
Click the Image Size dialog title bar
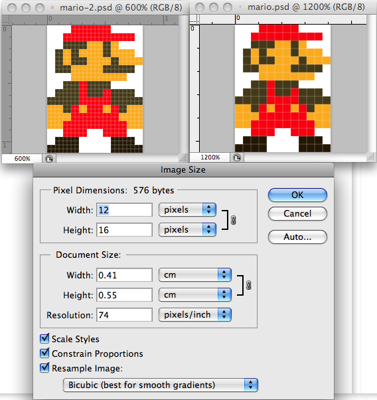(x=183, y=170)
